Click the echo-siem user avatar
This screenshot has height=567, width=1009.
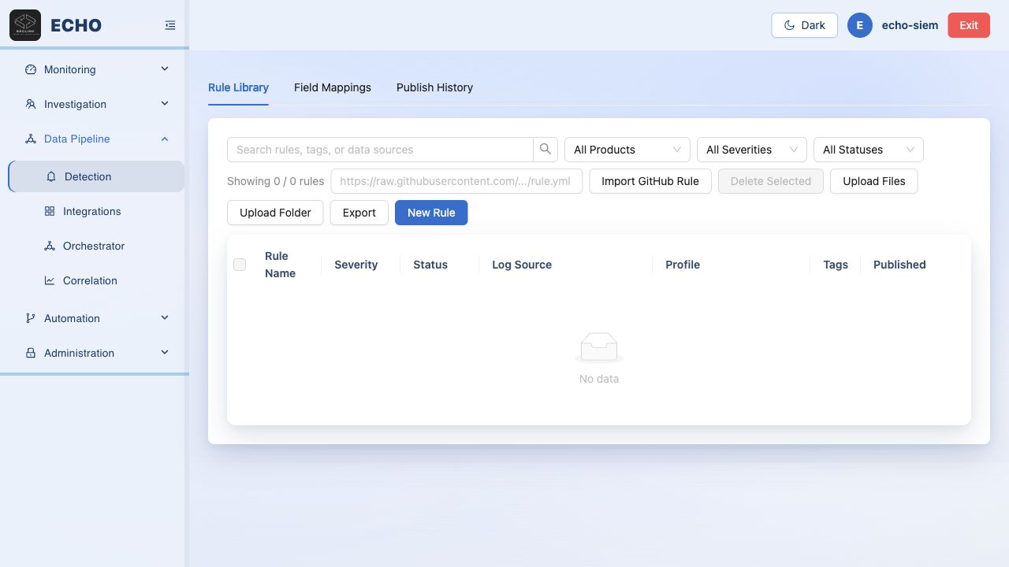(860, 25)
